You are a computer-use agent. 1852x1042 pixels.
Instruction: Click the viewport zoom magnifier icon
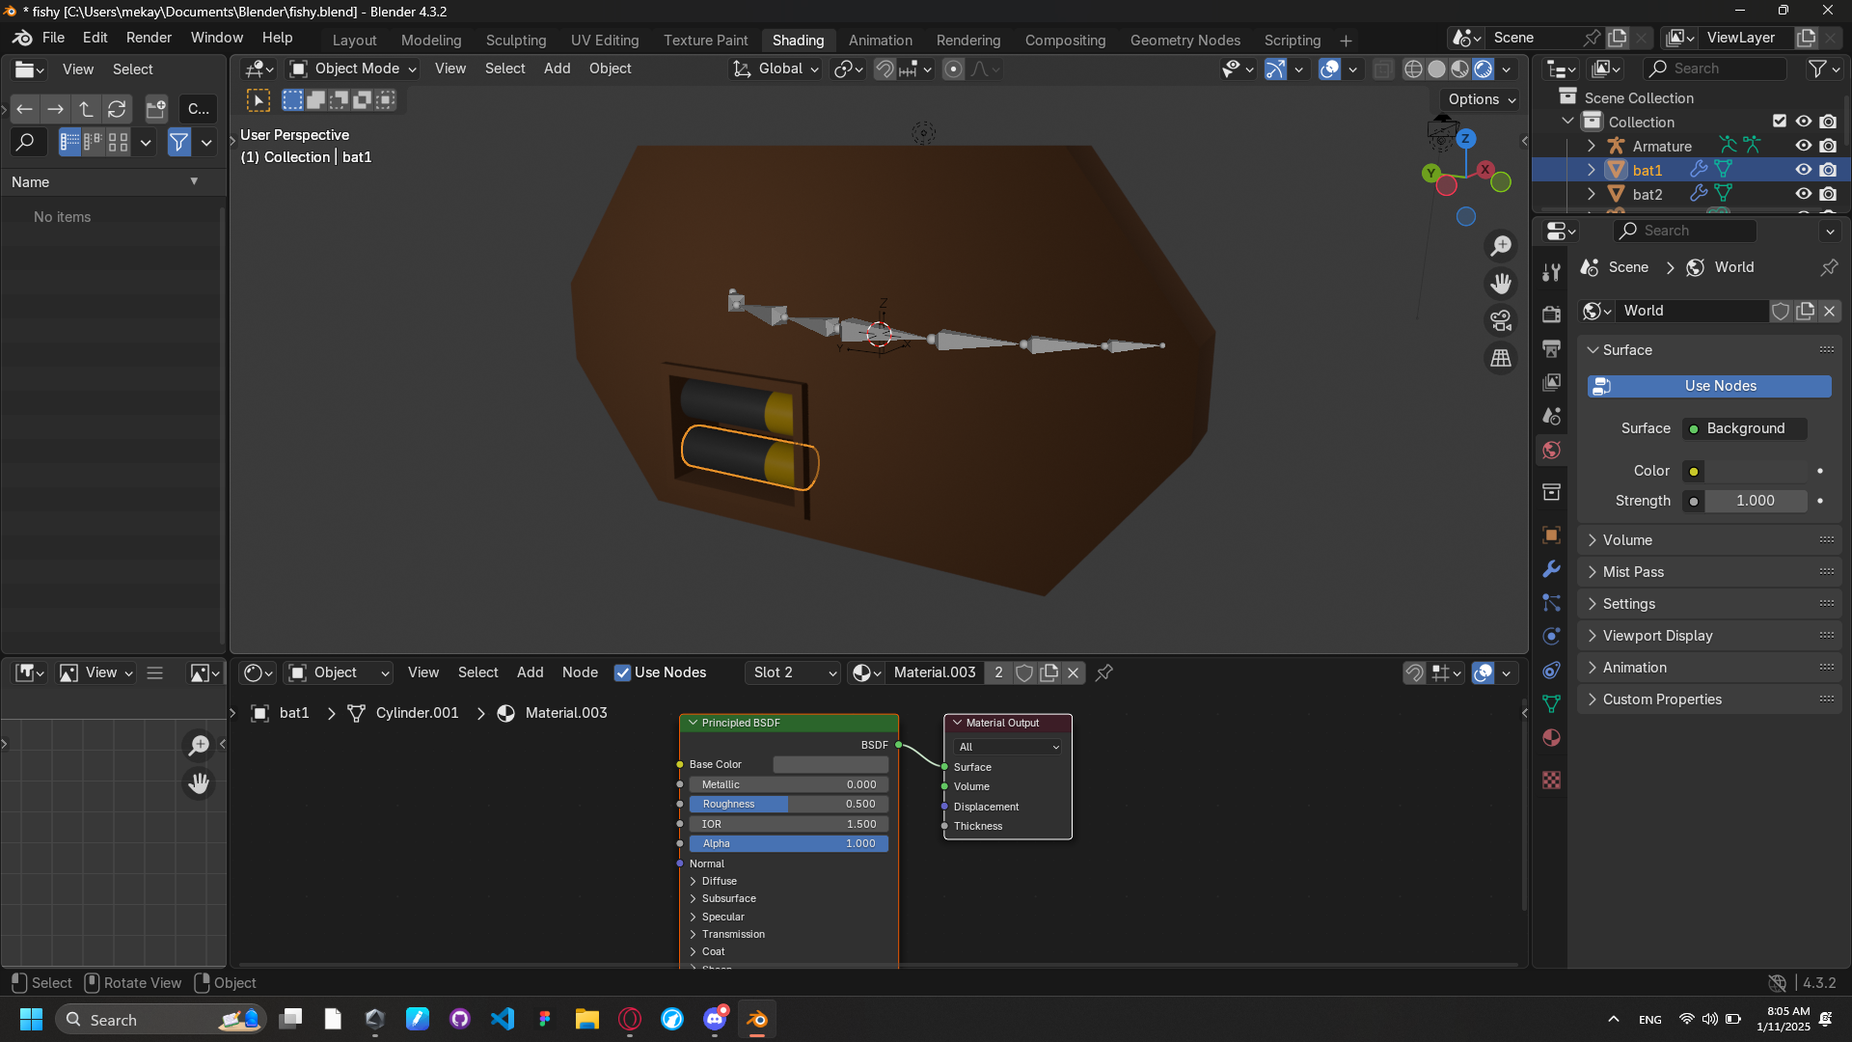pyautogui.click(x=1501, y=246)
